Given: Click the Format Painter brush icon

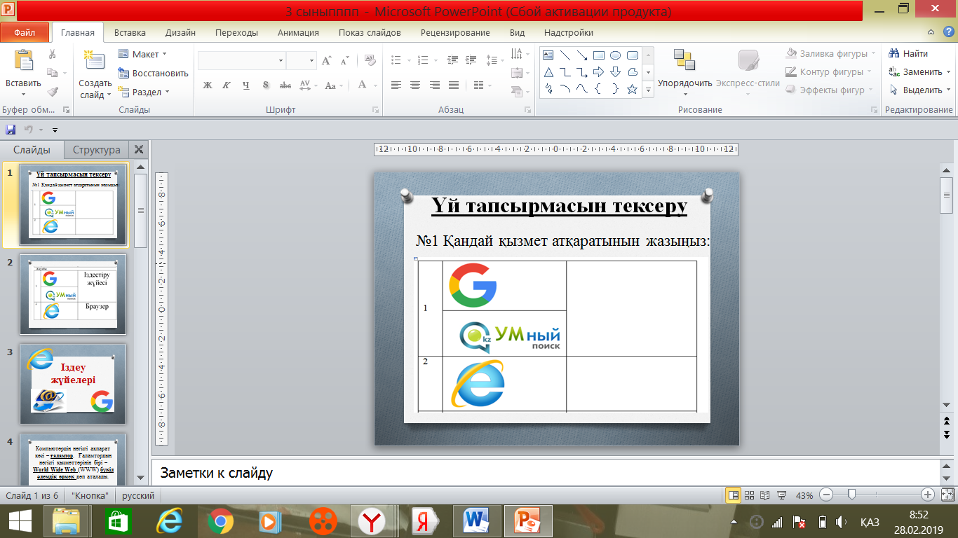Looking at the screenshot, I should [53, 92].
